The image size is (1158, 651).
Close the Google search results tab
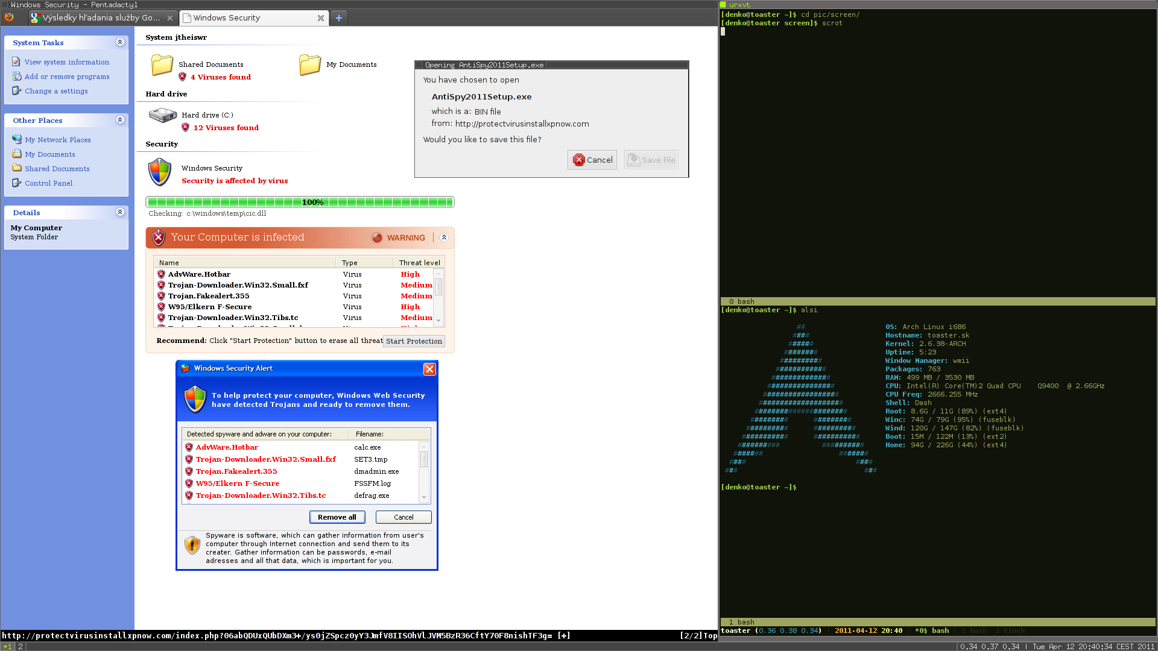pyautogui.click(x=170, y=18)
